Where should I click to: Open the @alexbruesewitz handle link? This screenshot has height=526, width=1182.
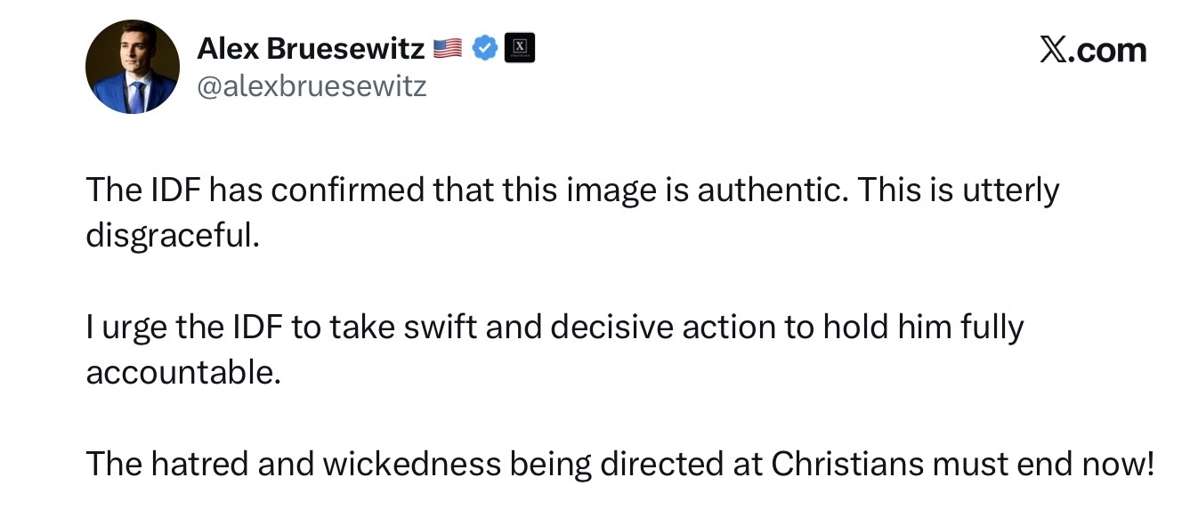pyautogui.click(x=311, y=86)
